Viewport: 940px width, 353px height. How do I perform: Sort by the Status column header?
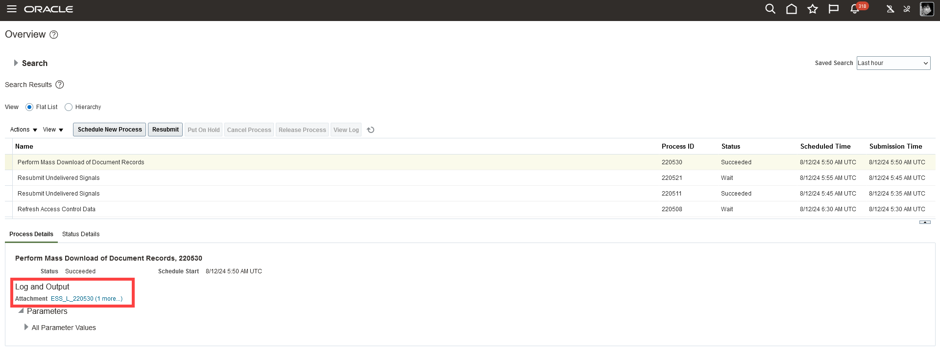click(x=730, y=146)
